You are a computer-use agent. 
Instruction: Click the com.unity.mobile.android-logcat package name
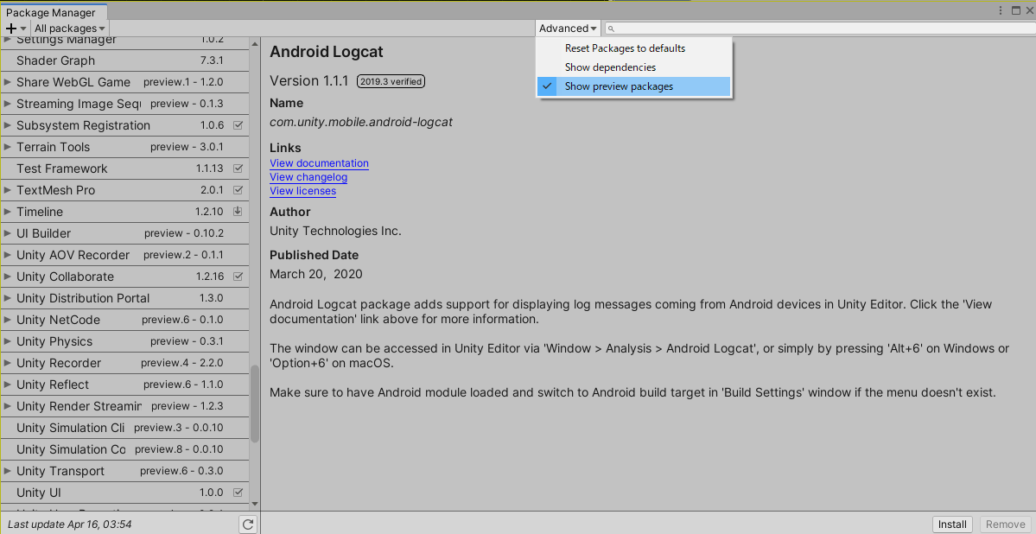tap(361, 122)
